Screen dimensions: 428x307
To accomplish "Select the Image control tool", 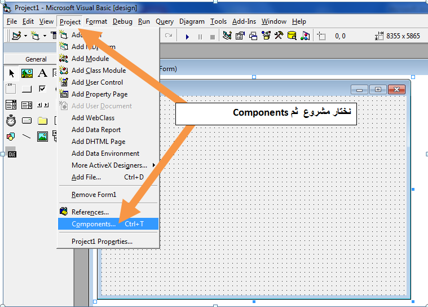I will point(43,137).
